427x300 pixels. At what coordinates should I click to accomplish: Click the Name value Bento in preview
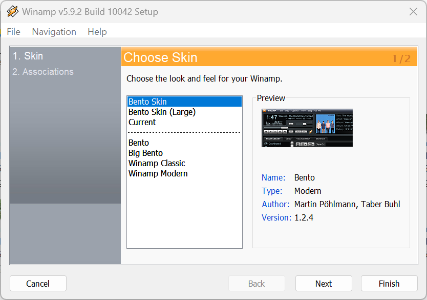pyautogui.click(x=305, y=177)
